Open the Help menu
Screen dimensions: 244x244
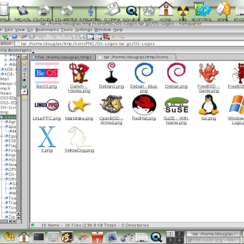pos(118,30)
